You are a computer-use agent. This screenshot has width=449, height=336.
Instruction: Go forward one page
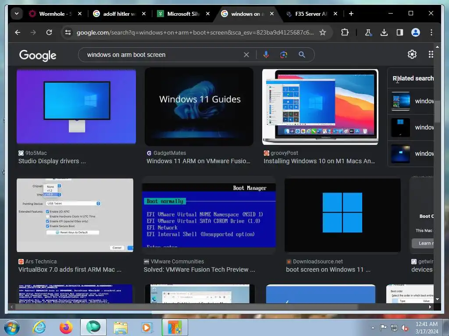coord(33,32)
